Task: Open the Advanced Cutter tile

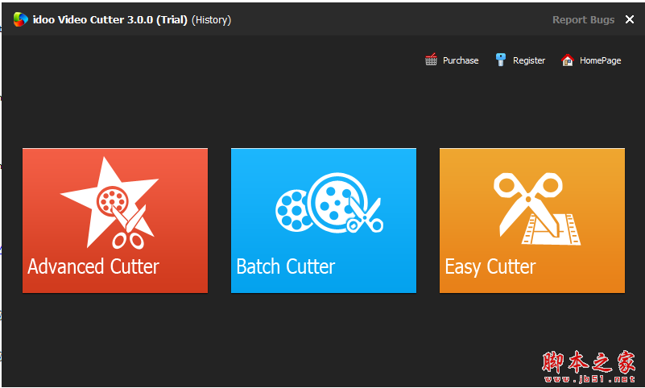Action: [x=115, y=221]
